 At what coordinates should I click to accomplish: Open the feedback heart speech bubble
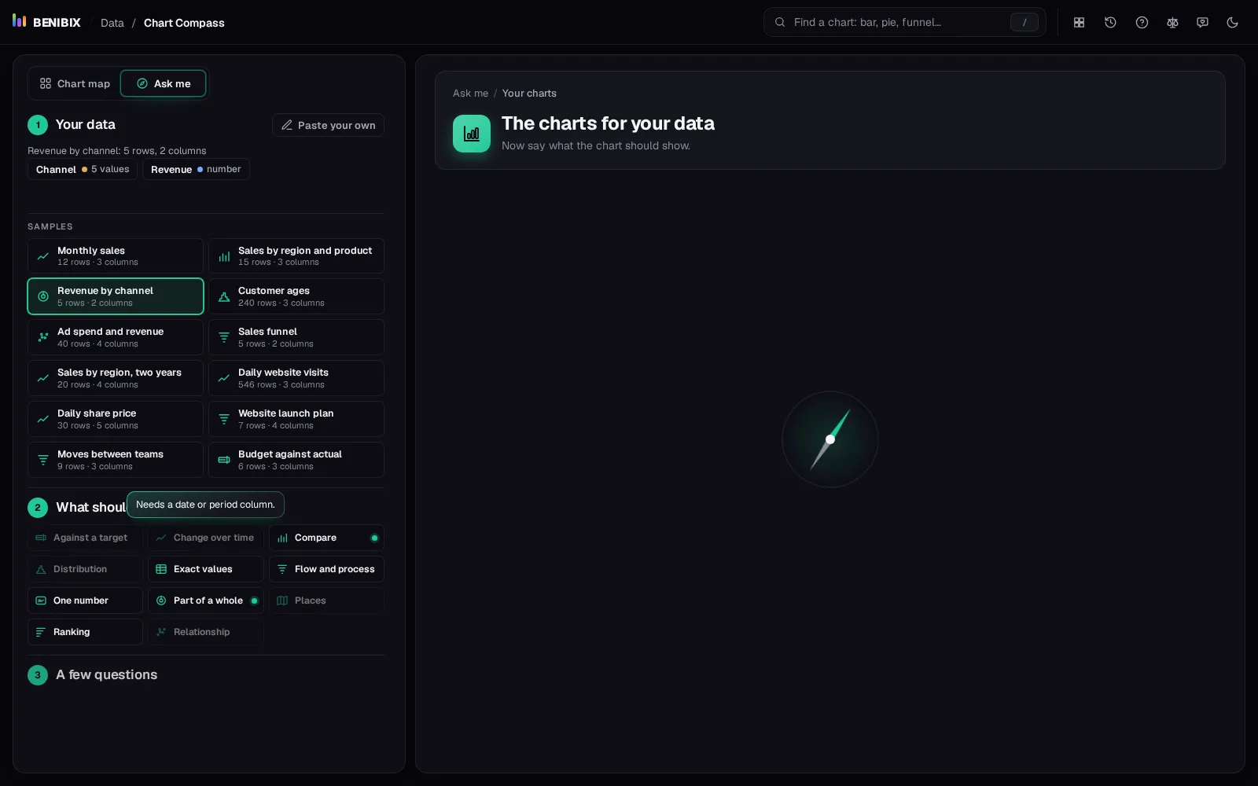[x=1202, y=23]
